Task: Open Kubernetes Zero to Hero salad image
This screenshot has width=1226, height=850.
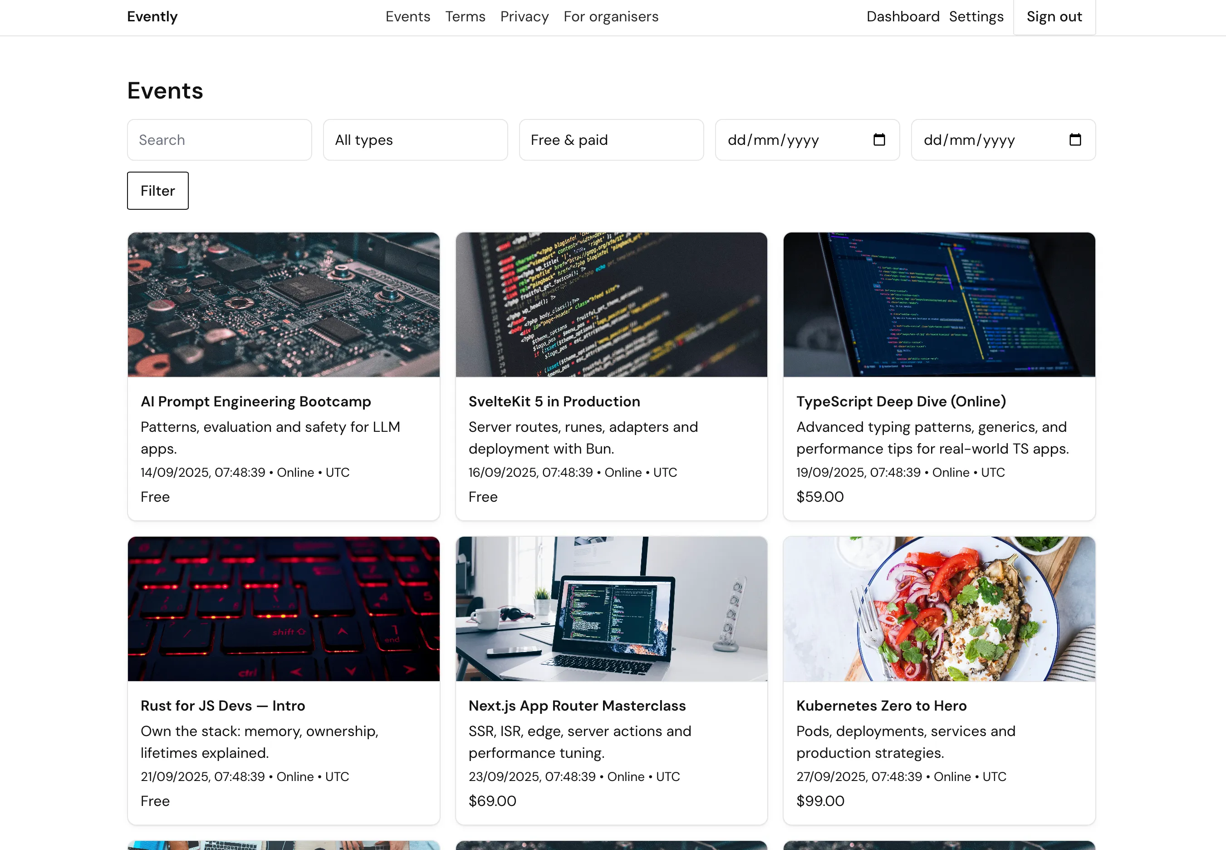Action: pyautogui.click(x=939, y=608)
